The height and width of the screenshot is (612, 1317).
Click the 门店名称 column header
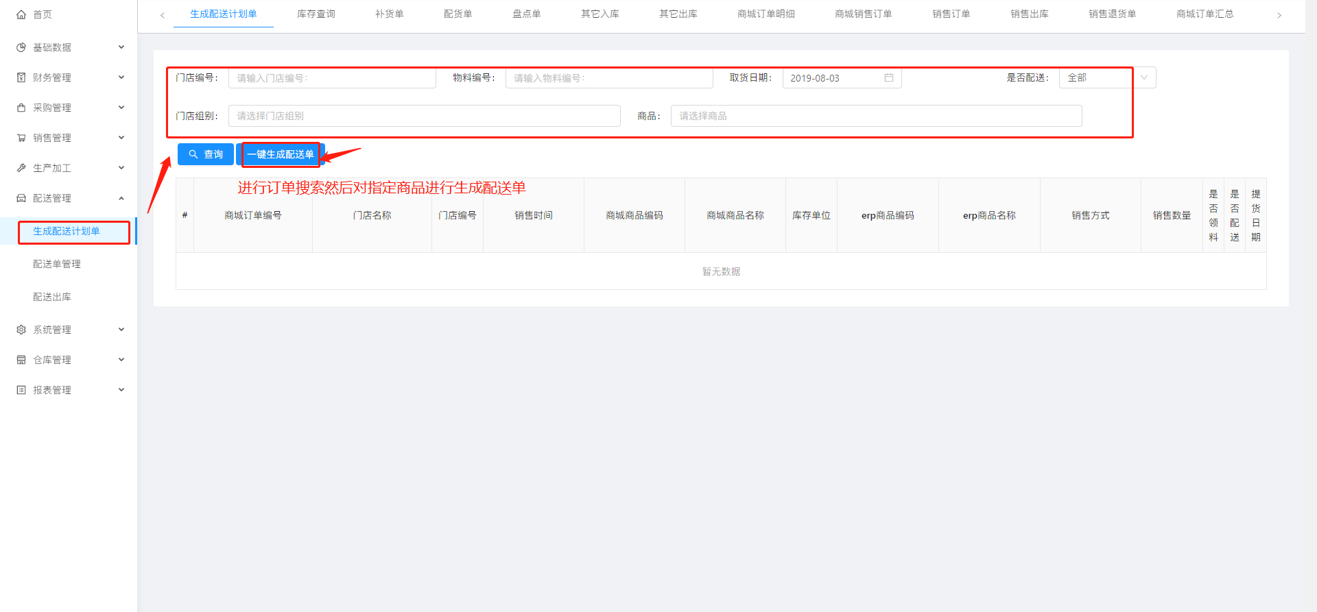[372, 215]
